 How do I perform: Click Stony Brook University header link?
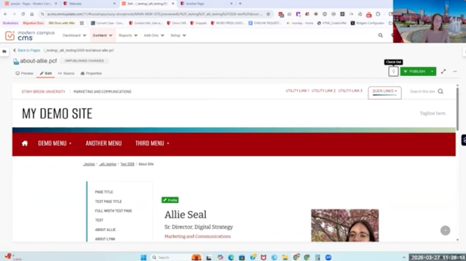[x=44, y=92]
